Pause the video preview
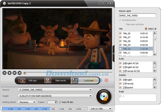Image resolution: width=161 pixels, height=112 pixels. click(x=4, y=73)
